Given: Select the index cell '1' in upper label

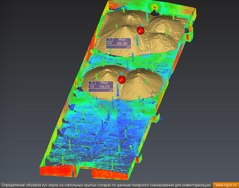Looking at the screenshot, I should pos(109,40).
